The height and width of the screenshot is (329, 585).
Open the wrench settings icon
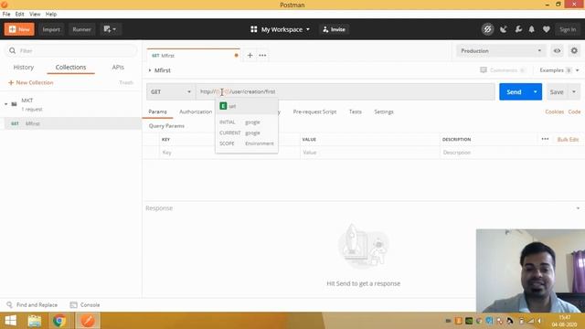tap(518, 29)
